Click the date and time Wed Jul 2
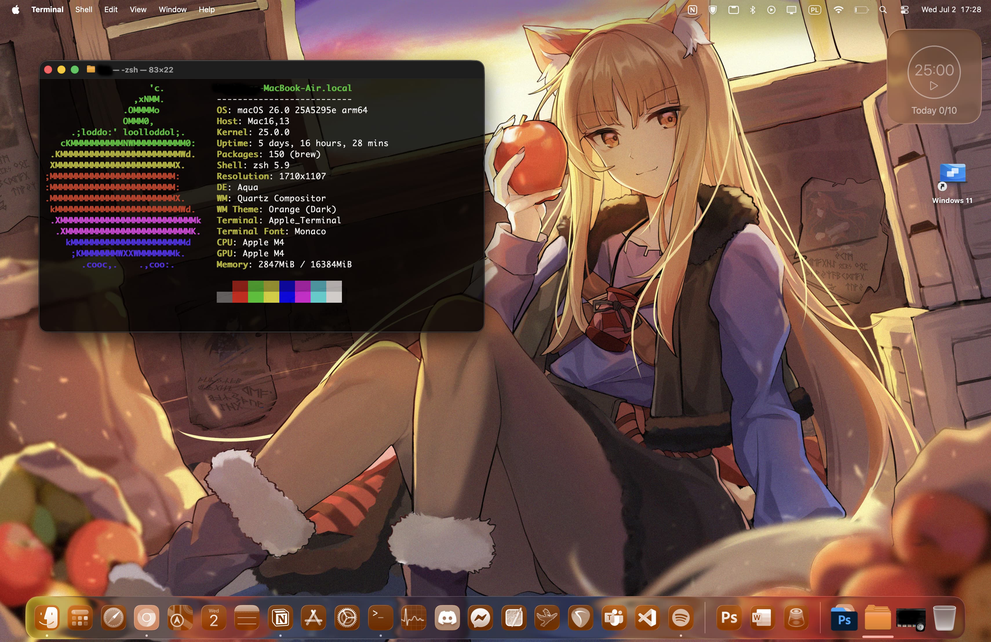 click(951, 10)
